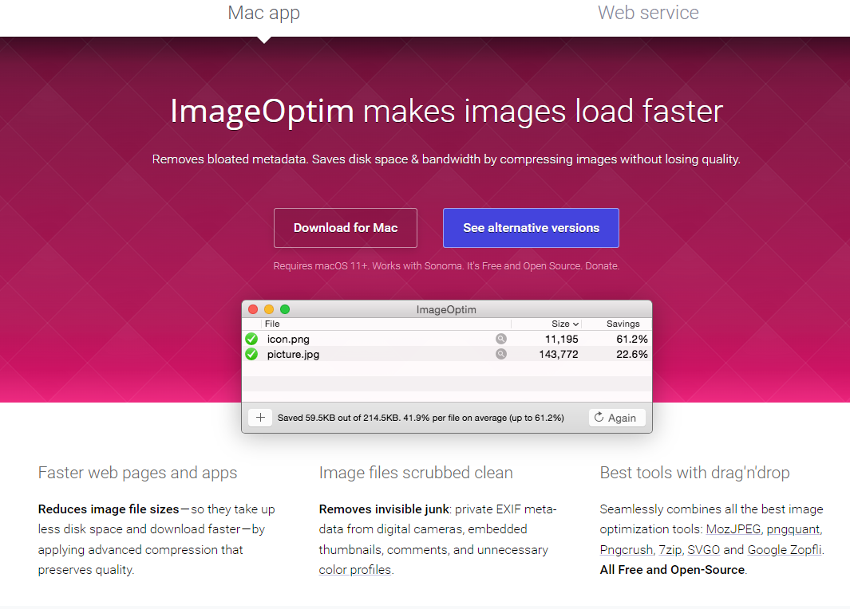Click the red close dot in ImageOptim window
Viewport: 850px width, 609px height.
[253, 309]
